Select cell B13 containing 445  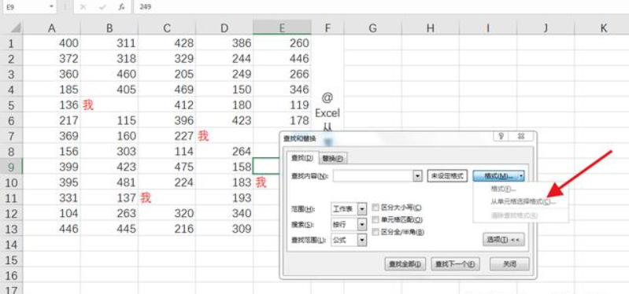click(109, 229)
